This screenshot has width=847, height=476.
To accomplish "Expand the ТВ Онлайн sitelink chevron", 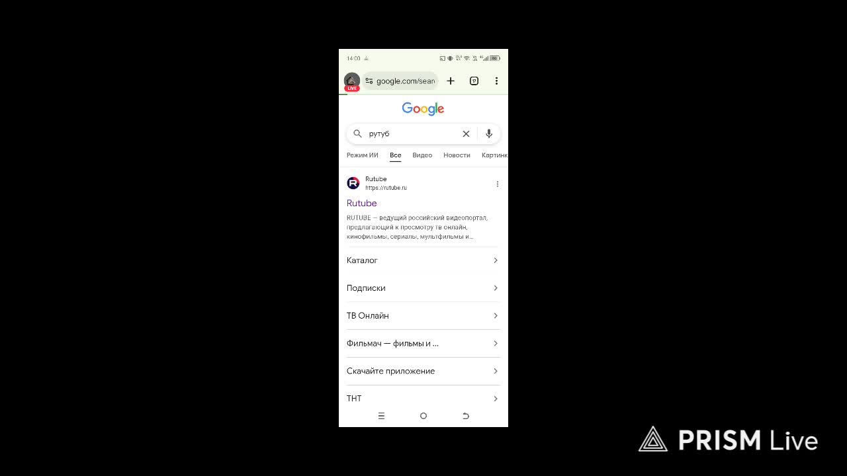I will 495,316.
